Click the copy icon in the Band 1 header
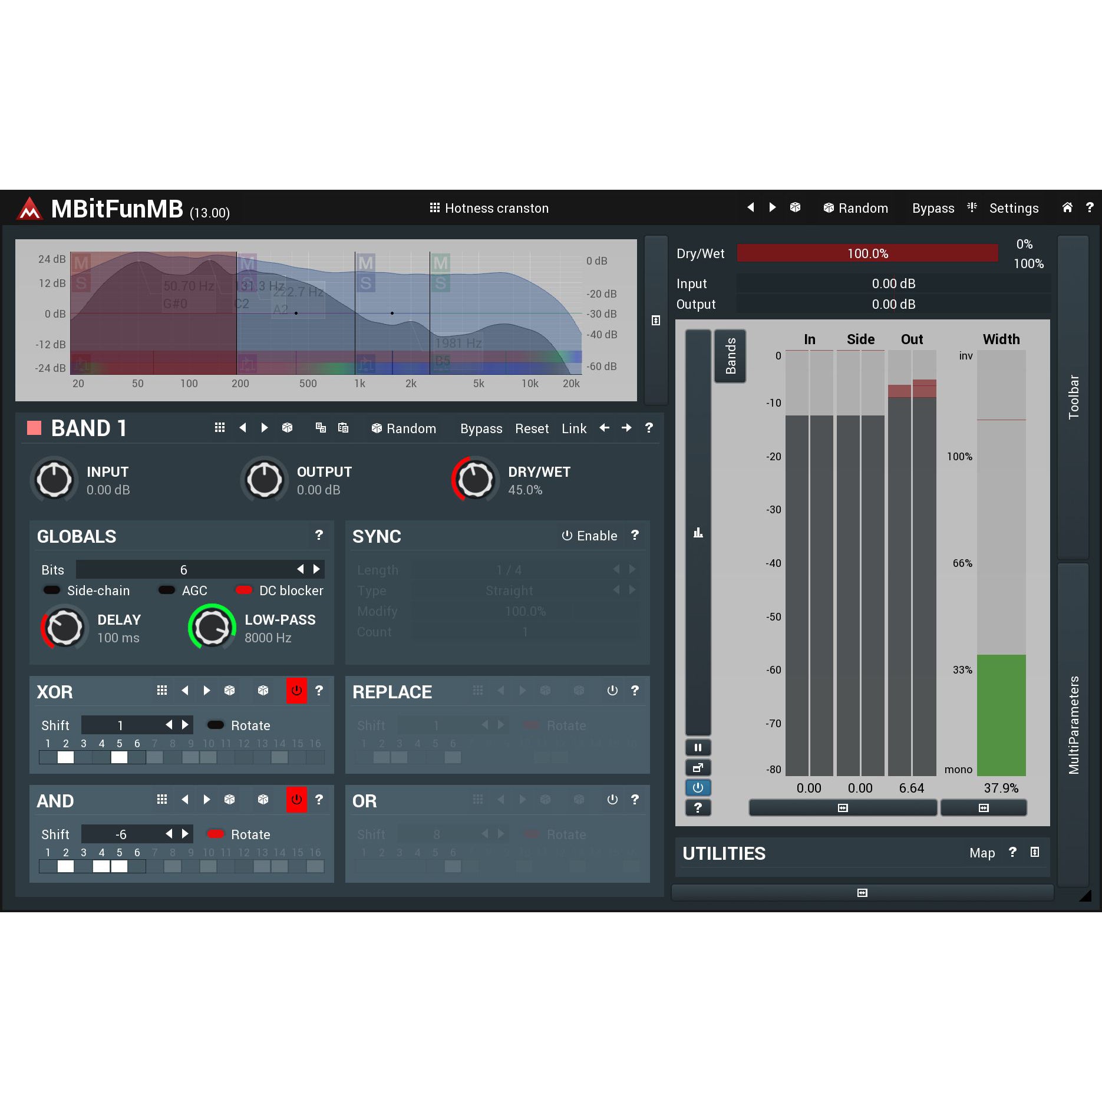The image size is (1102, 1102). coord(321,428)
